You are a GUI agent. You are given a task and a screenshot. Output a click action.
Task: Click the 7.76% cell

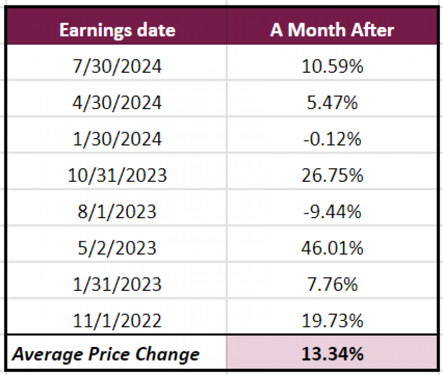tap(332, 284)
